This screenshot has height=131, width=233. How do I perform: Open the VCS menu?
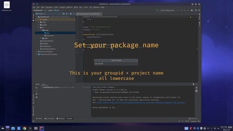point(91,7)
